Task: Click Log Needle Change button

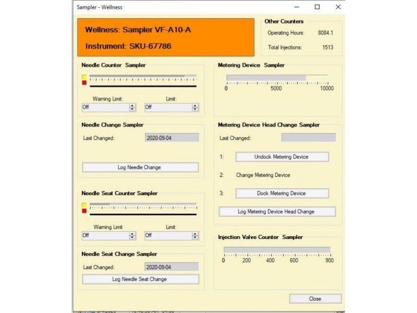Action: click(x=140, y=167)
